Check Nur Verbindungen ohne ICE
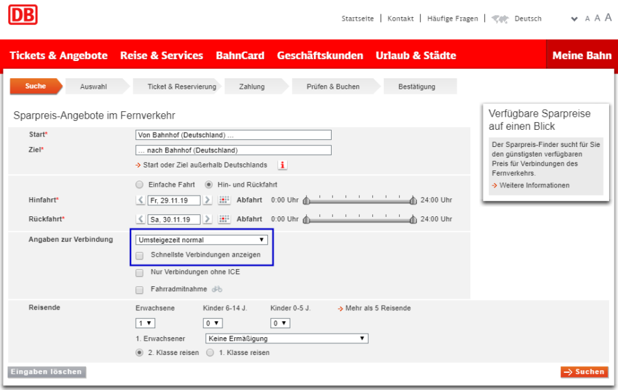This screenshot has width=618, height=390. click(x=139, y=273)
